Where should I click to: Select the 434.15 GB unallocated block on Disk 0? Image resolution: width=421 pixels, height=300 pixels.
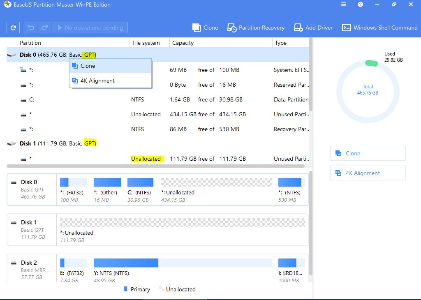216,182
